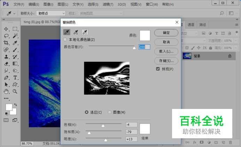241x147 pixels.
Task: Open the sampled Color swatch
Action: tap(145, 35)
